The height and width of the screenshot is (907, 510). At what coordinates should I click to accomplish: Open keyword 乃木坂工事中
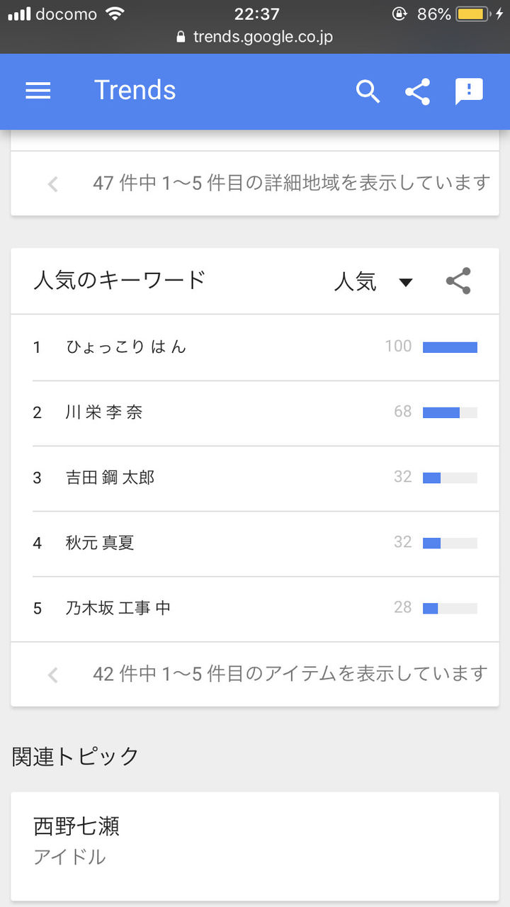coord(118,608)
